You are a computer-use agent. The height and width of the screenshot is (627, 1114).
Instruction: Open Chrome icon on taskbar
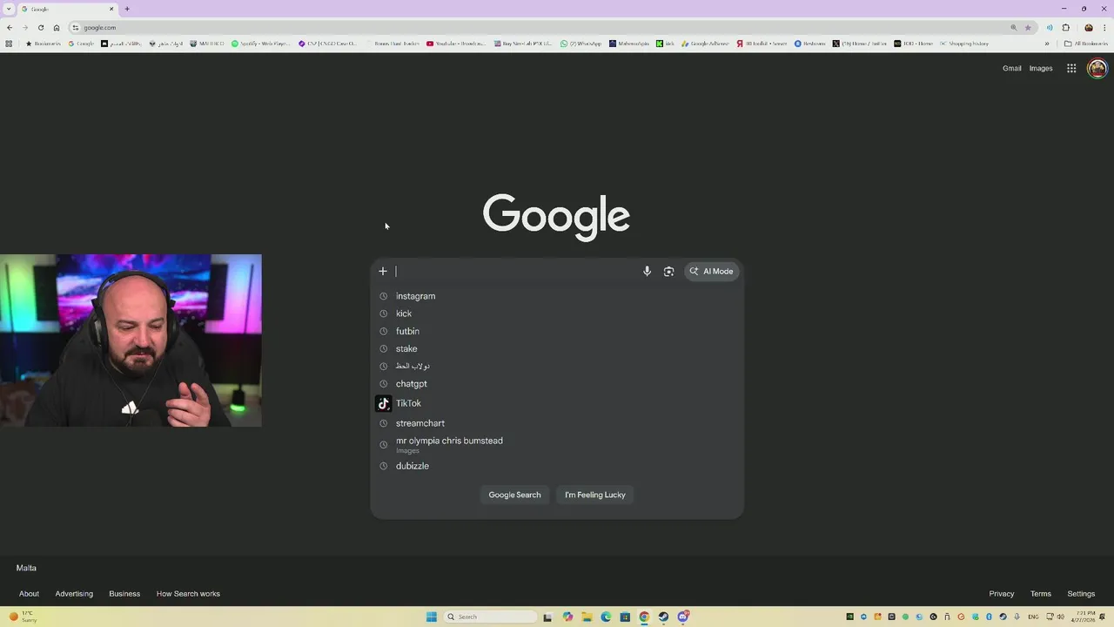coord(644,617)
